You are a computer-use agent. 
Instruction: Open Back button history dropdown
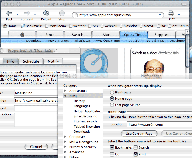pyautogui.click(x=17, y=15)
